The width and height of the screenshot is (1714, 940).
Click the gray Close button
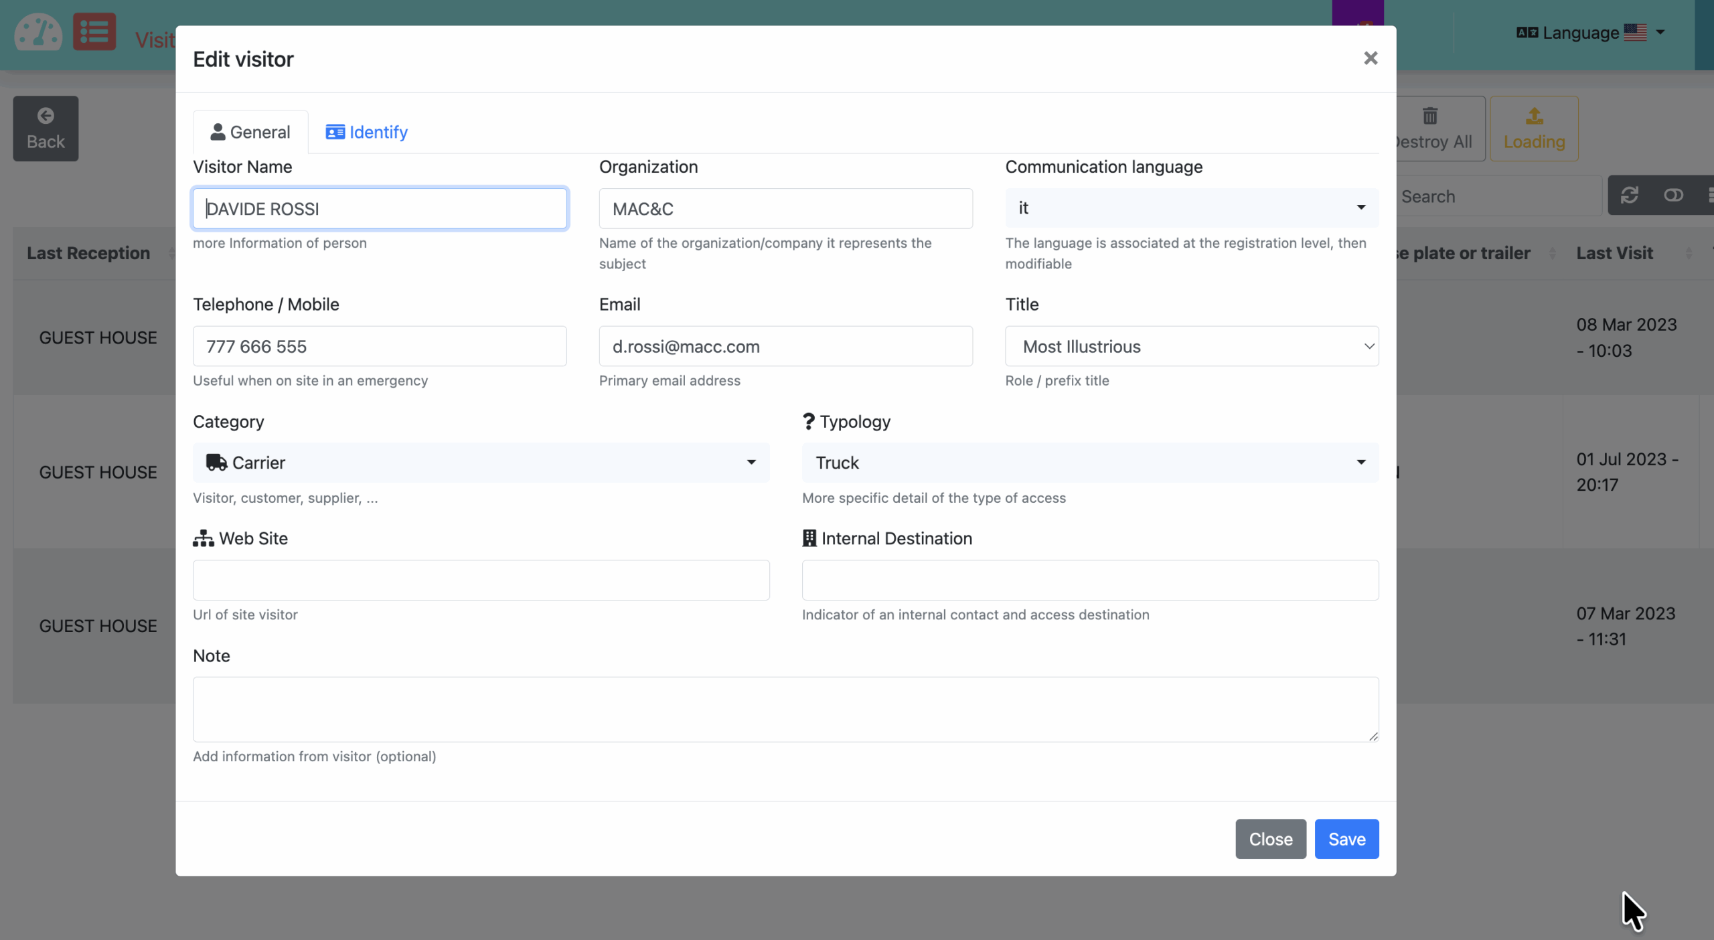pos(1270,839)
